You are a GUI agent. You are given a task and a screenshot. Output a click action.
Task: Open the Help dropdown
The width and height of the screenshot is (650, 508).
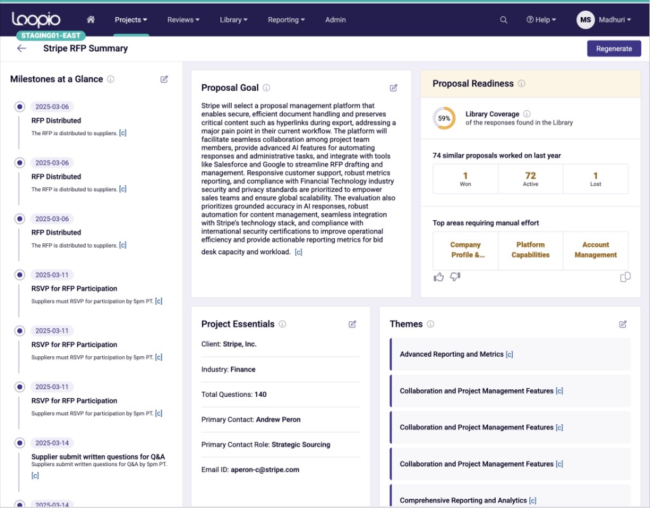541,20
